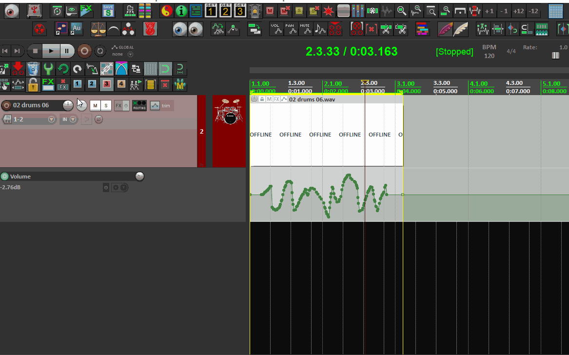Click the PAN envelope icon
Viewport: 569px width, 355px height.
coord(291,29)
